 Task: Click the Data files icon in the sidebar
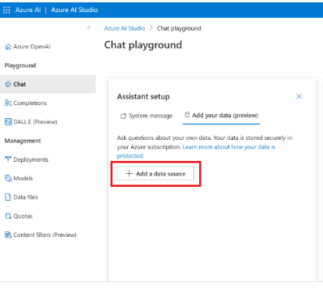8,197
